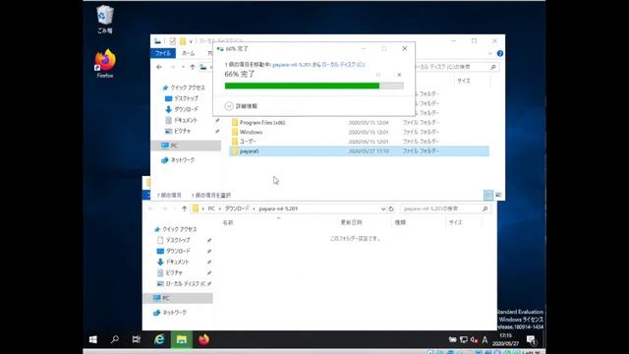Select Documents in the upper Explorer sidebar

click(181, 120)
